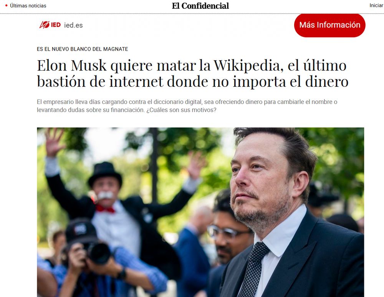The height and width of the screenshot is (297, 384).
Task: Click the red dot beside Últimas noticias
Action: click(x=7, y=5)
